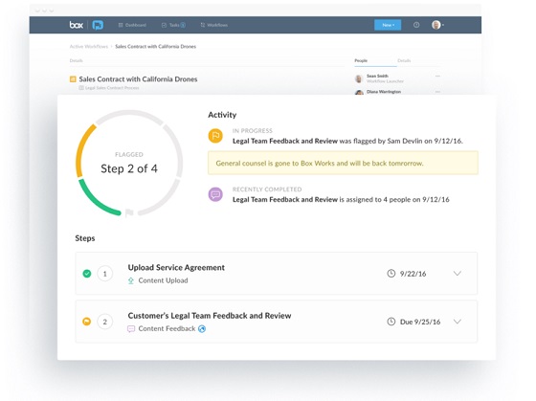Go to Active Workflows breadcrumb link

coord(89,47)
